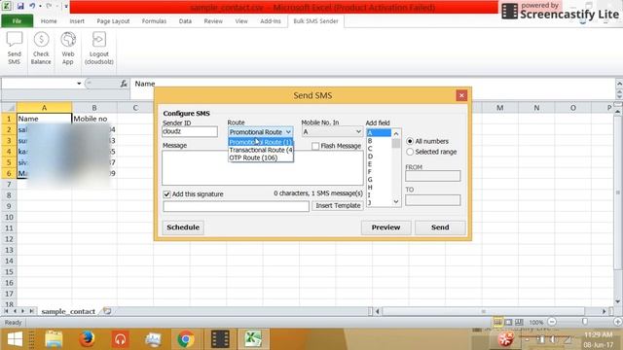Click the Send SMS ribbon icon
The image size is (623, 350).
click(x=15, y=48)
